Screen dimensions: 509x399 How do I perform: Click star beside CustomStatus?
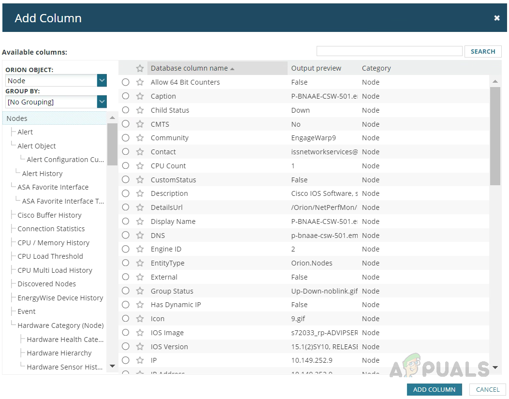point(140,180)
